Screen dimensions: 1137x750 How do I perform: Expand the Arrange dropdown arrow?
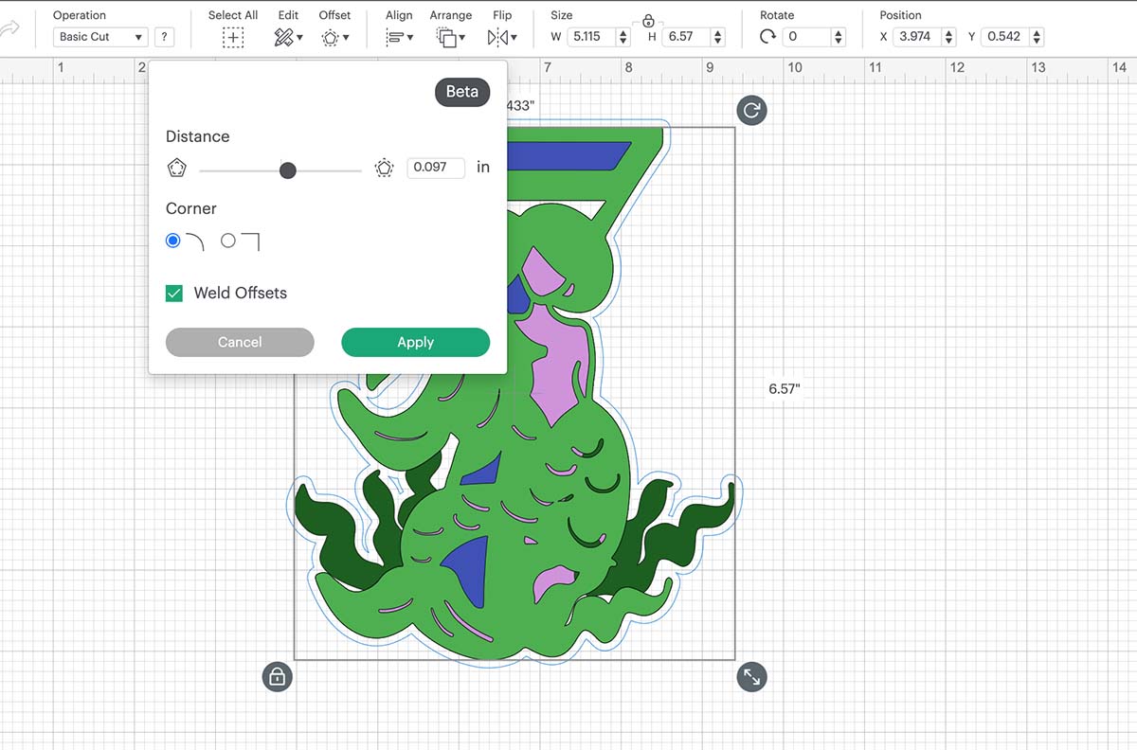460,39
